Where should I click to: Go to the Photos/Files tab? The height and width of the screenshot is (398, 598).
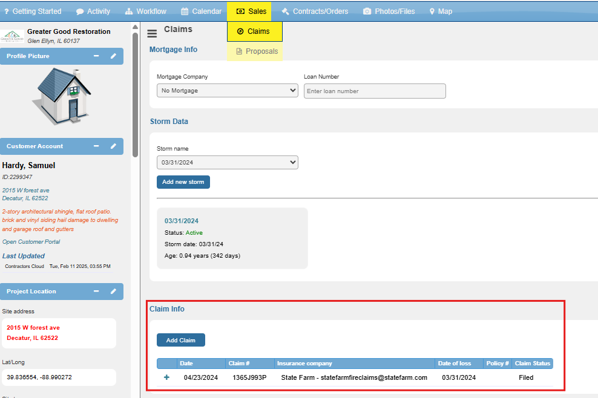pos(389,11)
